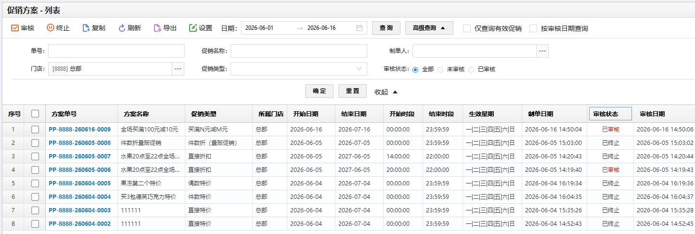Screen dimensions: 695x234
Task: Click the 复制 copy icon
Action: pos(86,28)
